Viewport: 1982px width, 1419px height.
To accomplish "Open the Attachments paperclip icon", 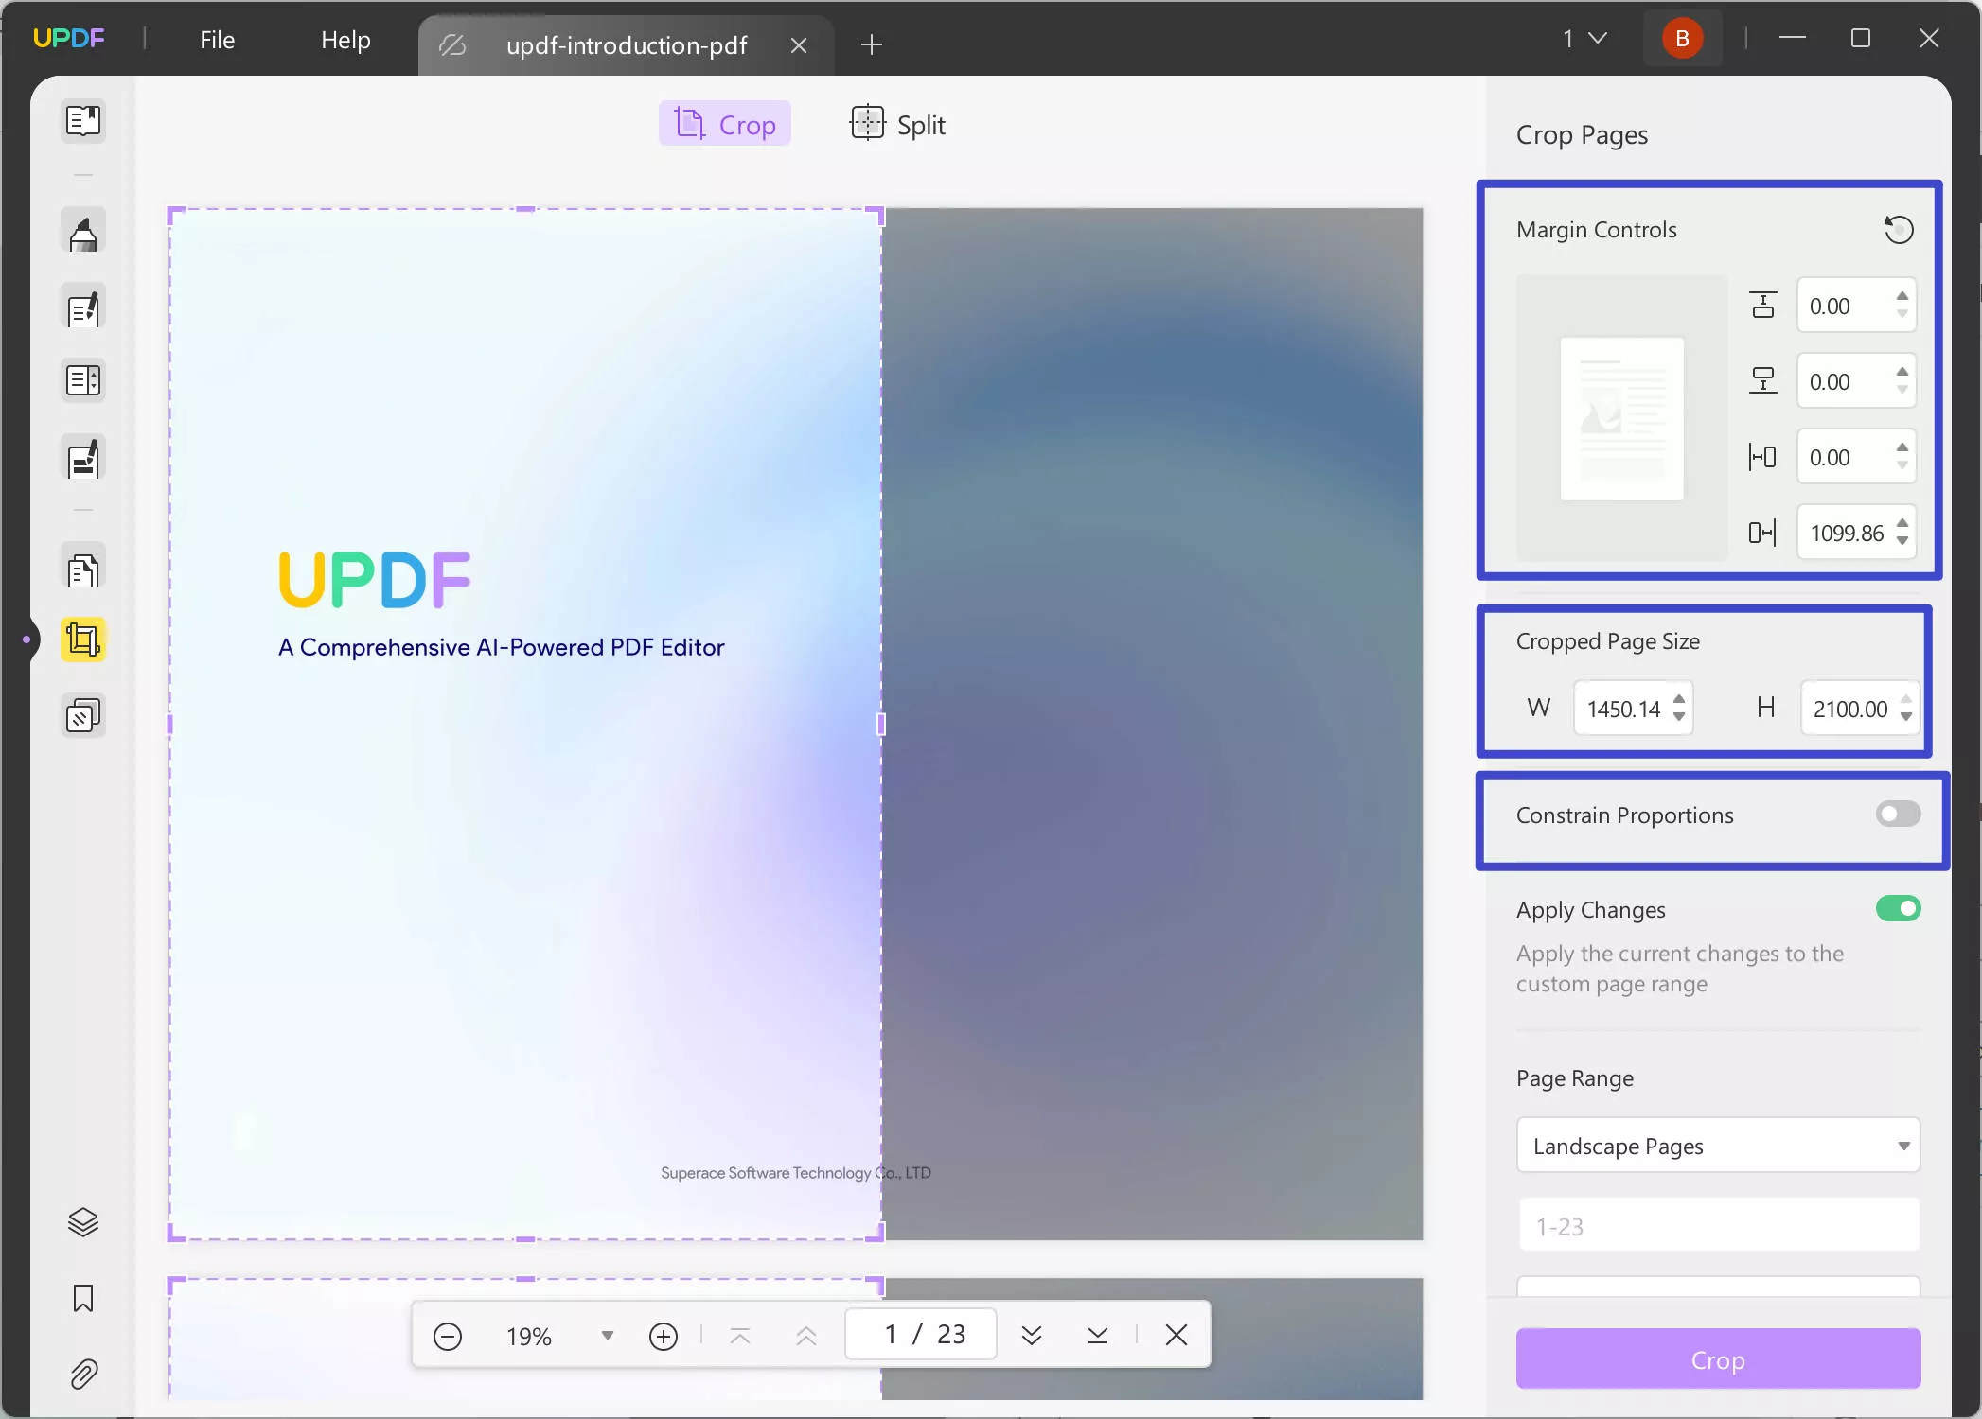I will (83, 1374).
